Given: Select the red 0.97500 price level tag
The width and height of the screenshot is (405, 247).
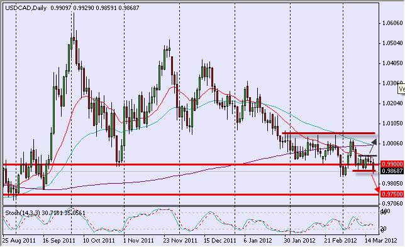Looking at the screenshot, I should point(392,194).
